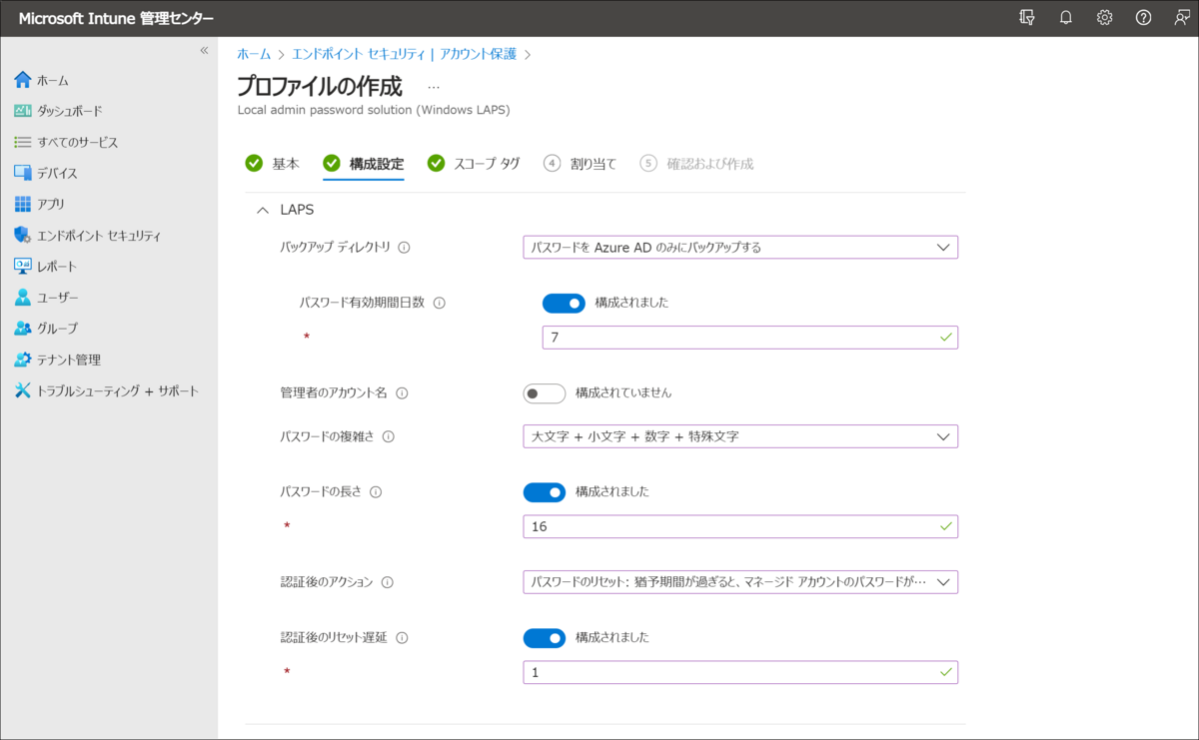Viewport: 1199px width, 740px height.
Task: Click the Microsoft Intune 管理センター title
Action: click(115, 18)
